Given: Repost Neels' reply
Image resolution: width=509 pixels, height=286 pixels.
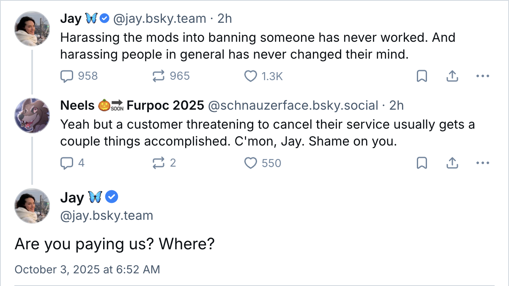Looking at the screenshot, I should [x=158, y=163].
